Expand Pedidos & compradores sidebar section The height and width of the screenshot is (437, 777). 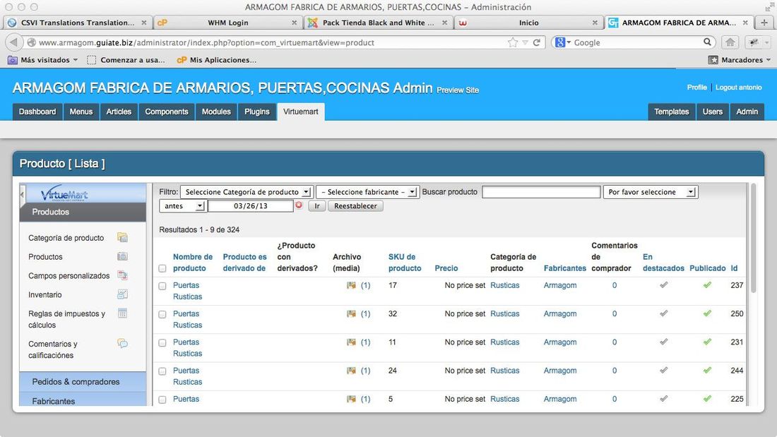click(83, 381)
